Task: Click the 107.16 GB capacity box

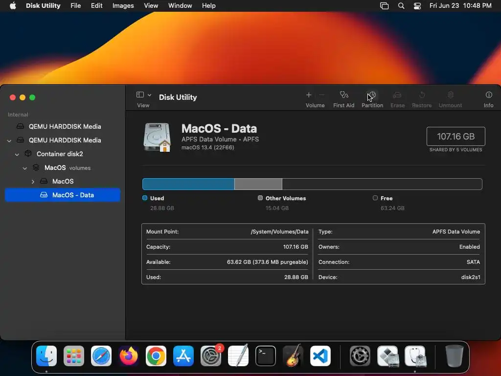Action: pyautogui.click(x=455, y=137)
